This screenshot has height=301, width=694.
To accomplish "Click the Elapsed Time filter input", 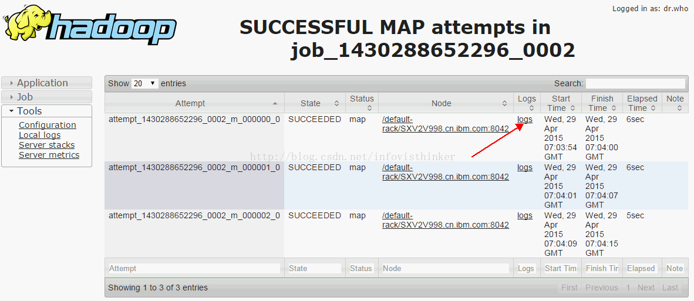I will click(642, 268).
